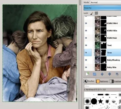
Task: Click the Baby Skin mask thumbnail
Action: 104,67
